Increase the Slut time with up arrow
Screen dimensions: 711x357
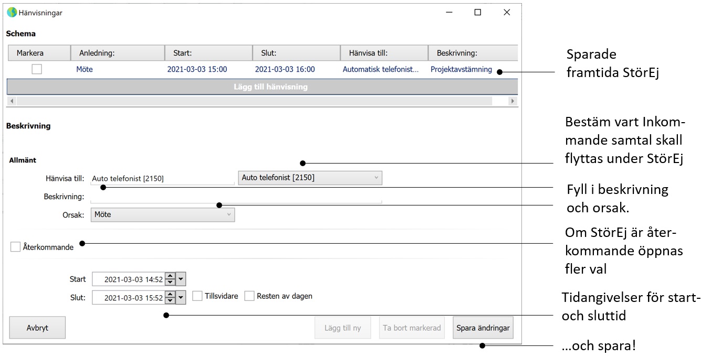tap(170, 295)
